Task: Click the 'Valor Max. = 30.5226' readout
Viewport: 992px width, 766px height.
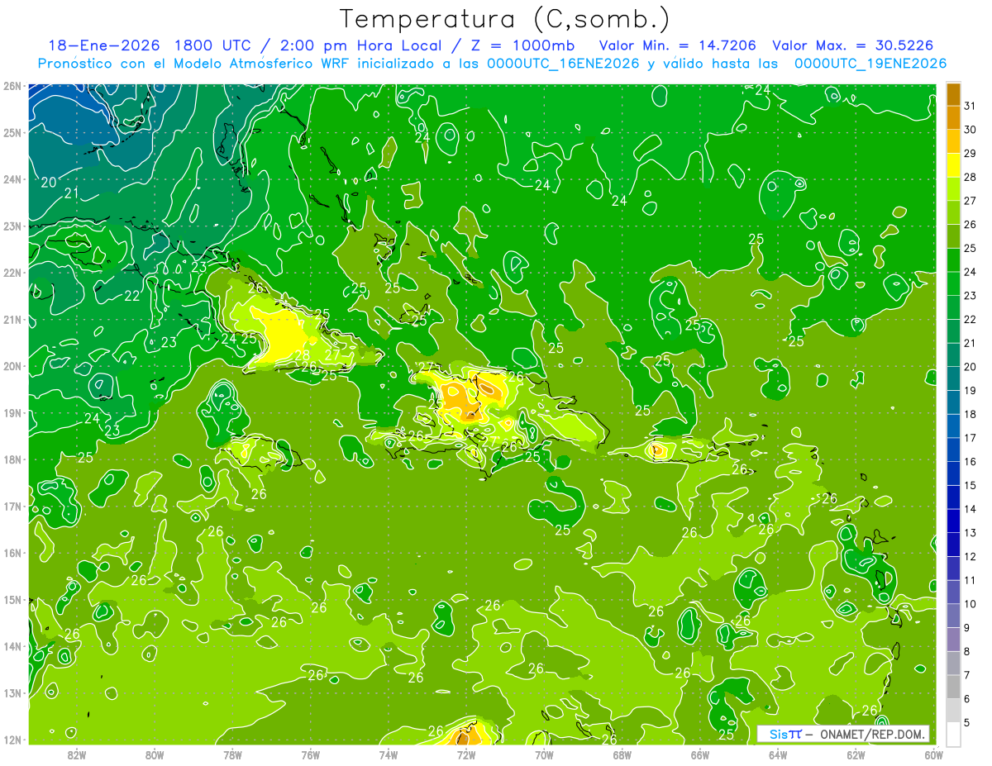Action: coord(853,45)
